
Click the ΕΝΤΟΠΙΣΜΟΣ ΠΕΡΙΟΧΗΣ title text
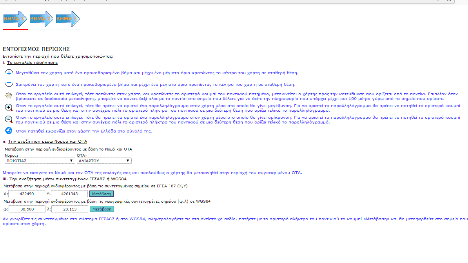[x=36, y=49]
